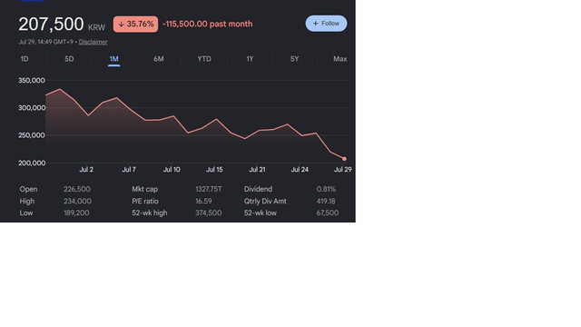Click the -115,500.00 past month text
Screen dimensions: 581x327
tap(208, 25)
